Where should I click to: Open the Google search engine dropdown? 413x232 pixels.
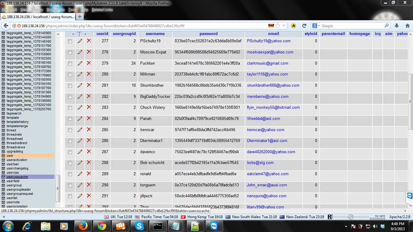tap(316, 26)
